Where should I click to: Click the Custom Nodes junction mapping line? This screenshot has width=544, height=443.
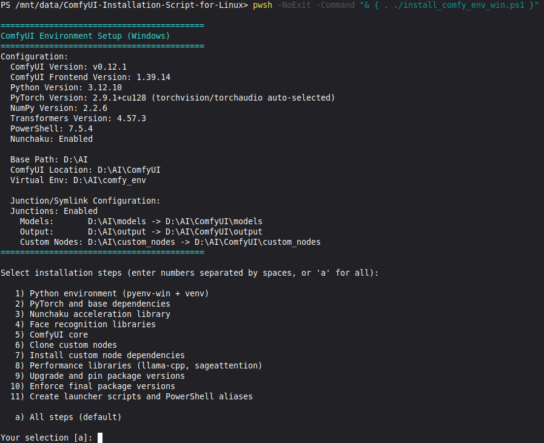tap(170, 242)
